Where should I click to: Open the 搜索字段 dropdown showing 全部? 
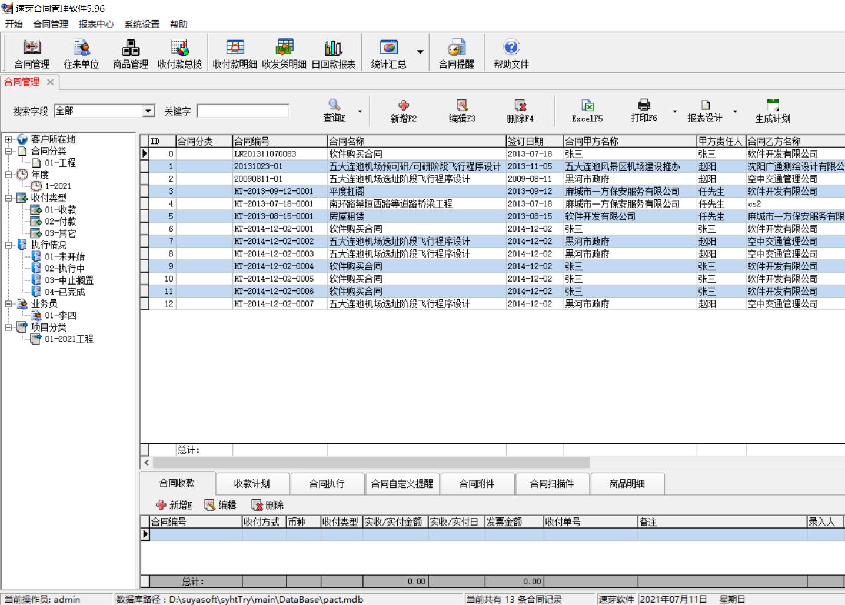149,111
